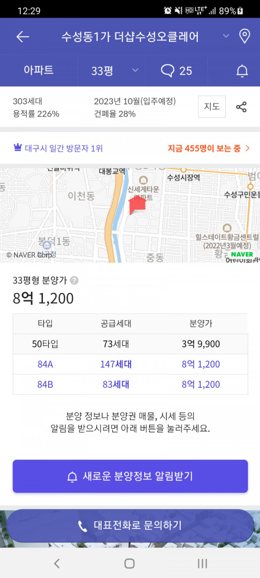Image resolution: width=260 pixels, height=578 pixels.
Task: Click the question mark help icon by 분양가
Action: coord(75,280)
